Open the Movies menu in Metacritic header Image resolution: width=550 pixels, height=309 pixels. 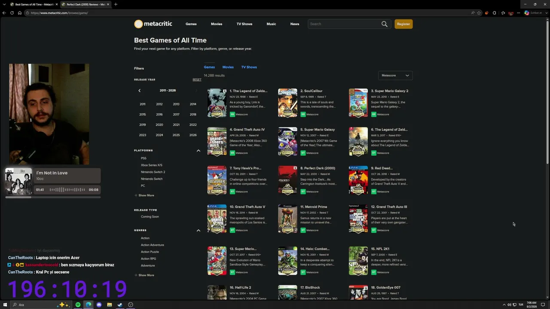pos(217,24)
